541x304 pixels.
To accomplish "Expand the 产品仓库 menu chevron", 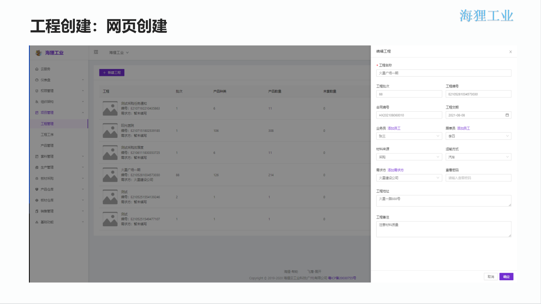I will coord(83,189).
